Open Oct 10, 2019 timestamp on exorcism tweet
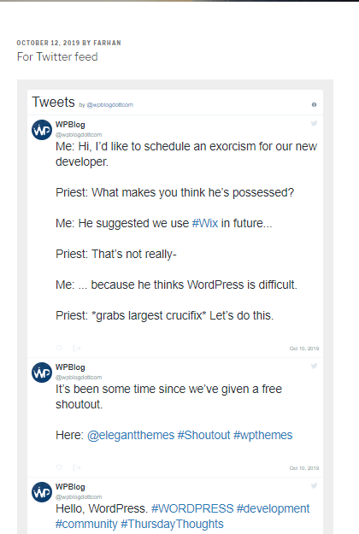The width and height of the screenshot is (359, 534). click(304, 349)
